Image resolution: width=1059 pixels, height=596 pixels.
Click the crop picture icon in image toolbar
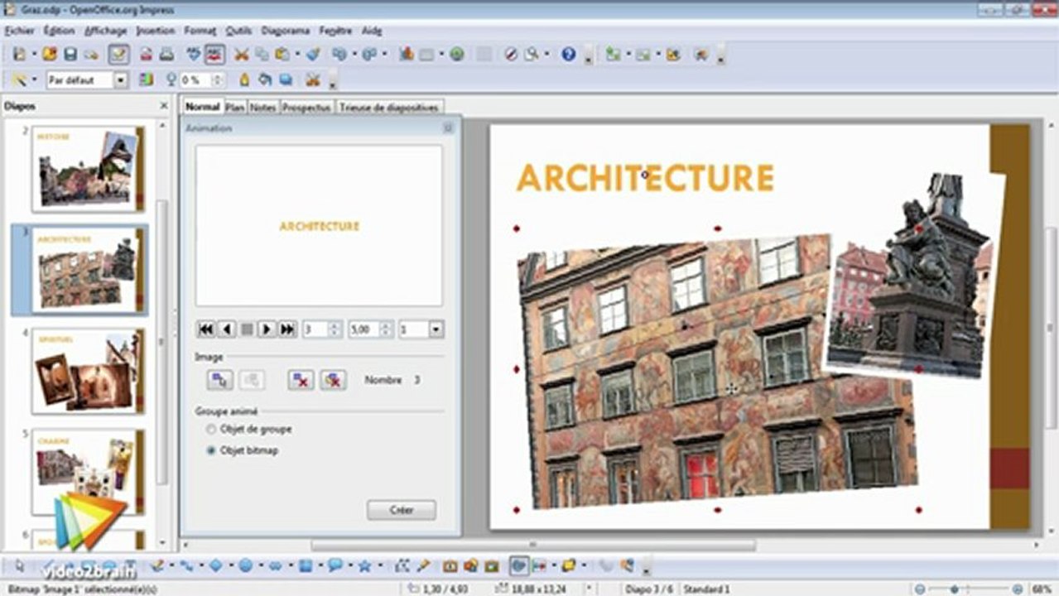tap(312, 80)
